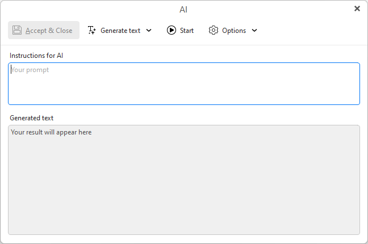
Task: Focus the Instructions for AI prompt box
Action: click(x=184, y=83)
